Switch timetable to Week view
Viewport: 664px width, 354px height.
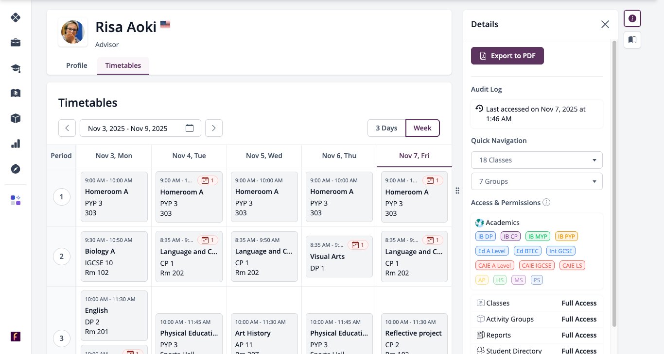(422, 128)
